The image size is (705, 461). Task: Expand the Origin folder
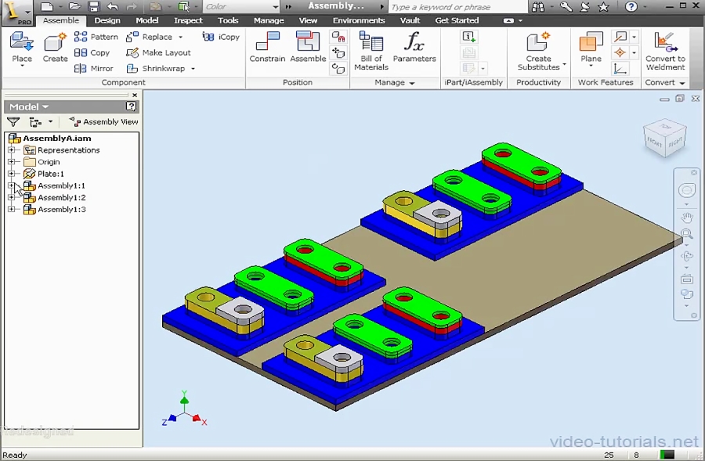click(11, 162)
